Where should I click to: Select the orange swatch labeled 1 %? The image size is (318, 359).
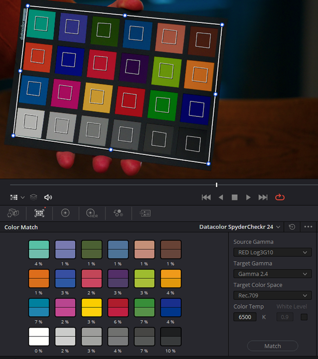(39, 278)
